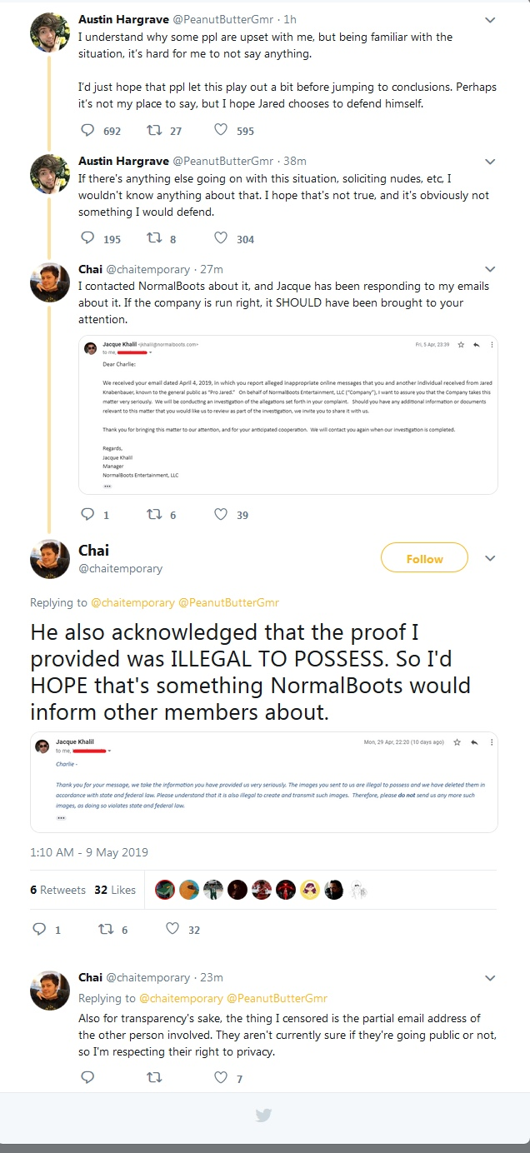
Task: Reply to Austin Hargrave's first tweet
Action: 87,130
